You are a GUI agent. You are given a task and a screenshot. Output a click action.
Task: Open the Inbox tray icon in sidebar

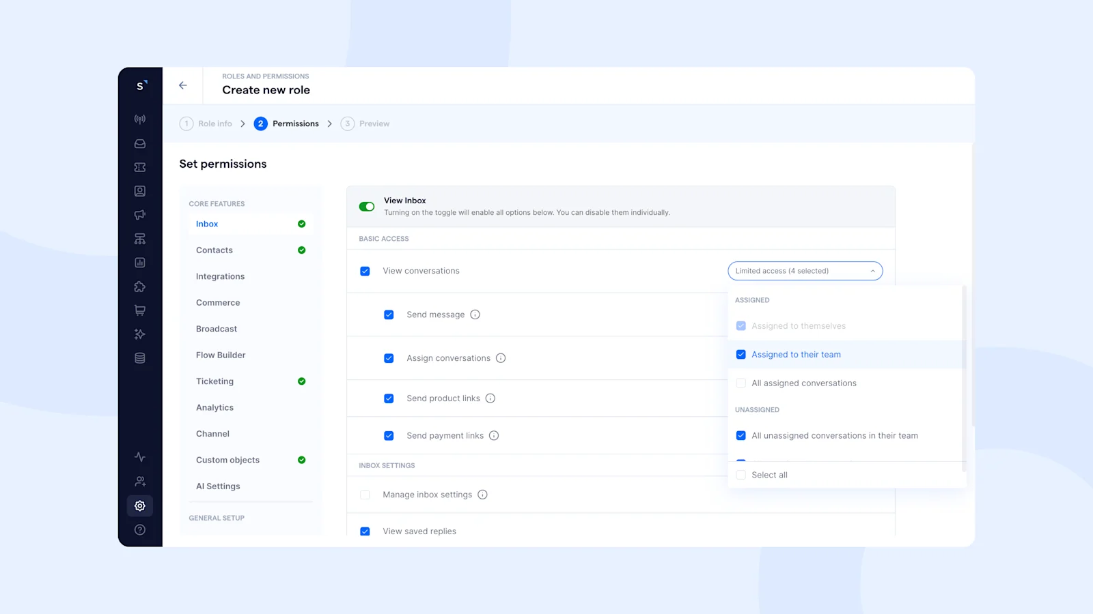point(139,143)
